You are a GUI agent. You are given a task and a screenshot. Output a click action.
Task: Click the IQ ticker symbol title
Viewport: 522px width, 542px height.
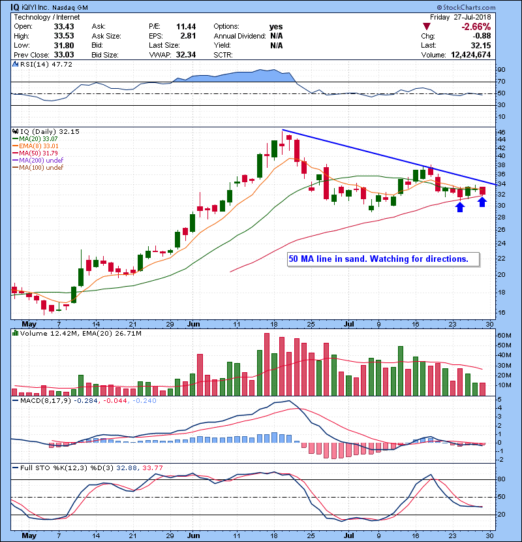pyautogui.click(x=15, y=7)
